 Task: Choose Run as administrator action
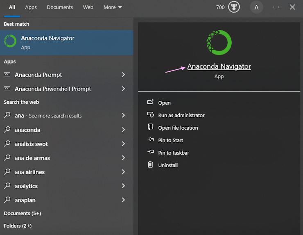pyautogui.click(x=181, y=115)
